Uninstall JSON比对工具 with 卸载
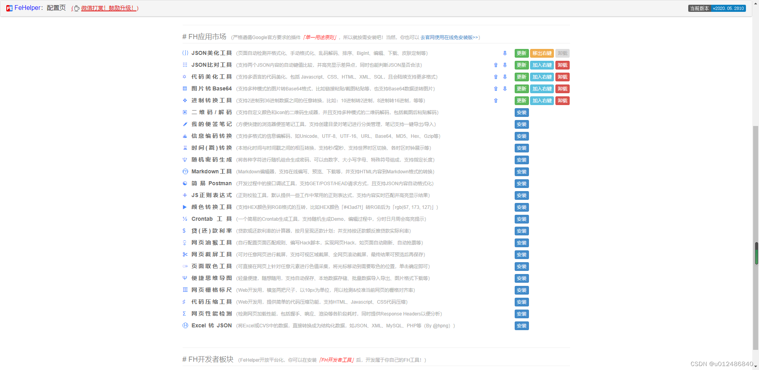 (563, 65)
